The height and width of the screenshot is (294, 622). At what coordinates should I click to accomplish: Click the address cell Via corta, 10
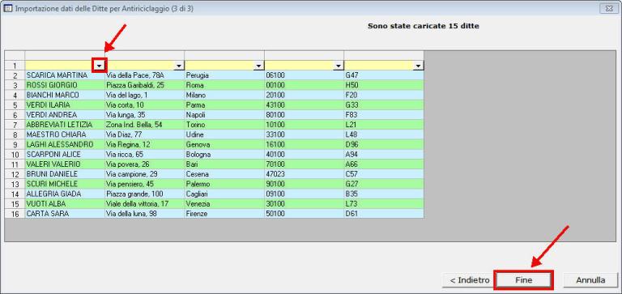144,105
